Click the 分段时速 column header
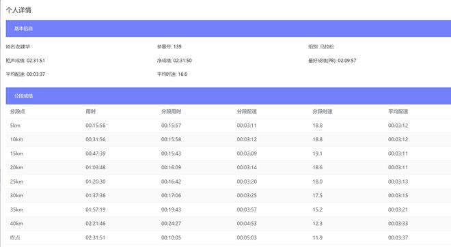Image resolution: width=451 pixels, height=247 pixels. click(x=323, y=111)
